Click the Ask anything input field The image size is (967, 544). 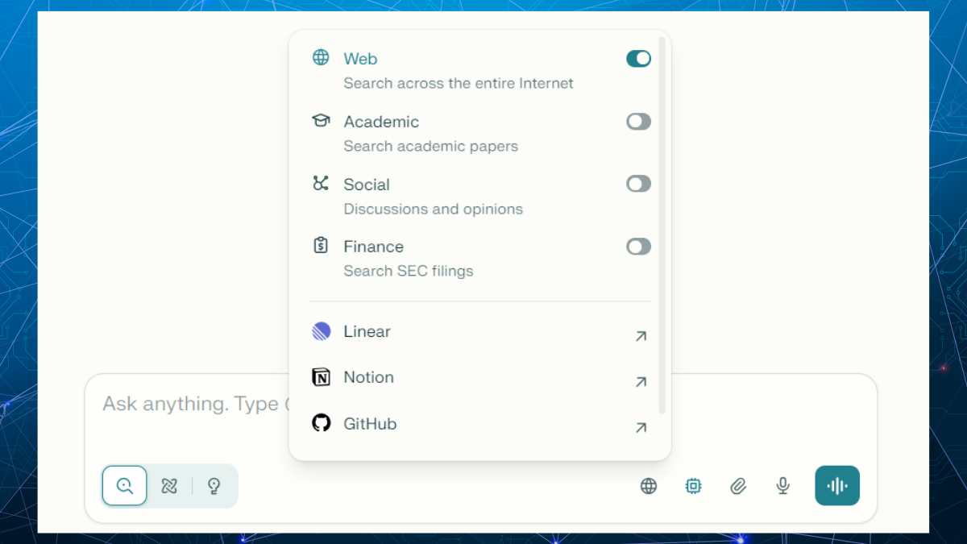(193, 404)
